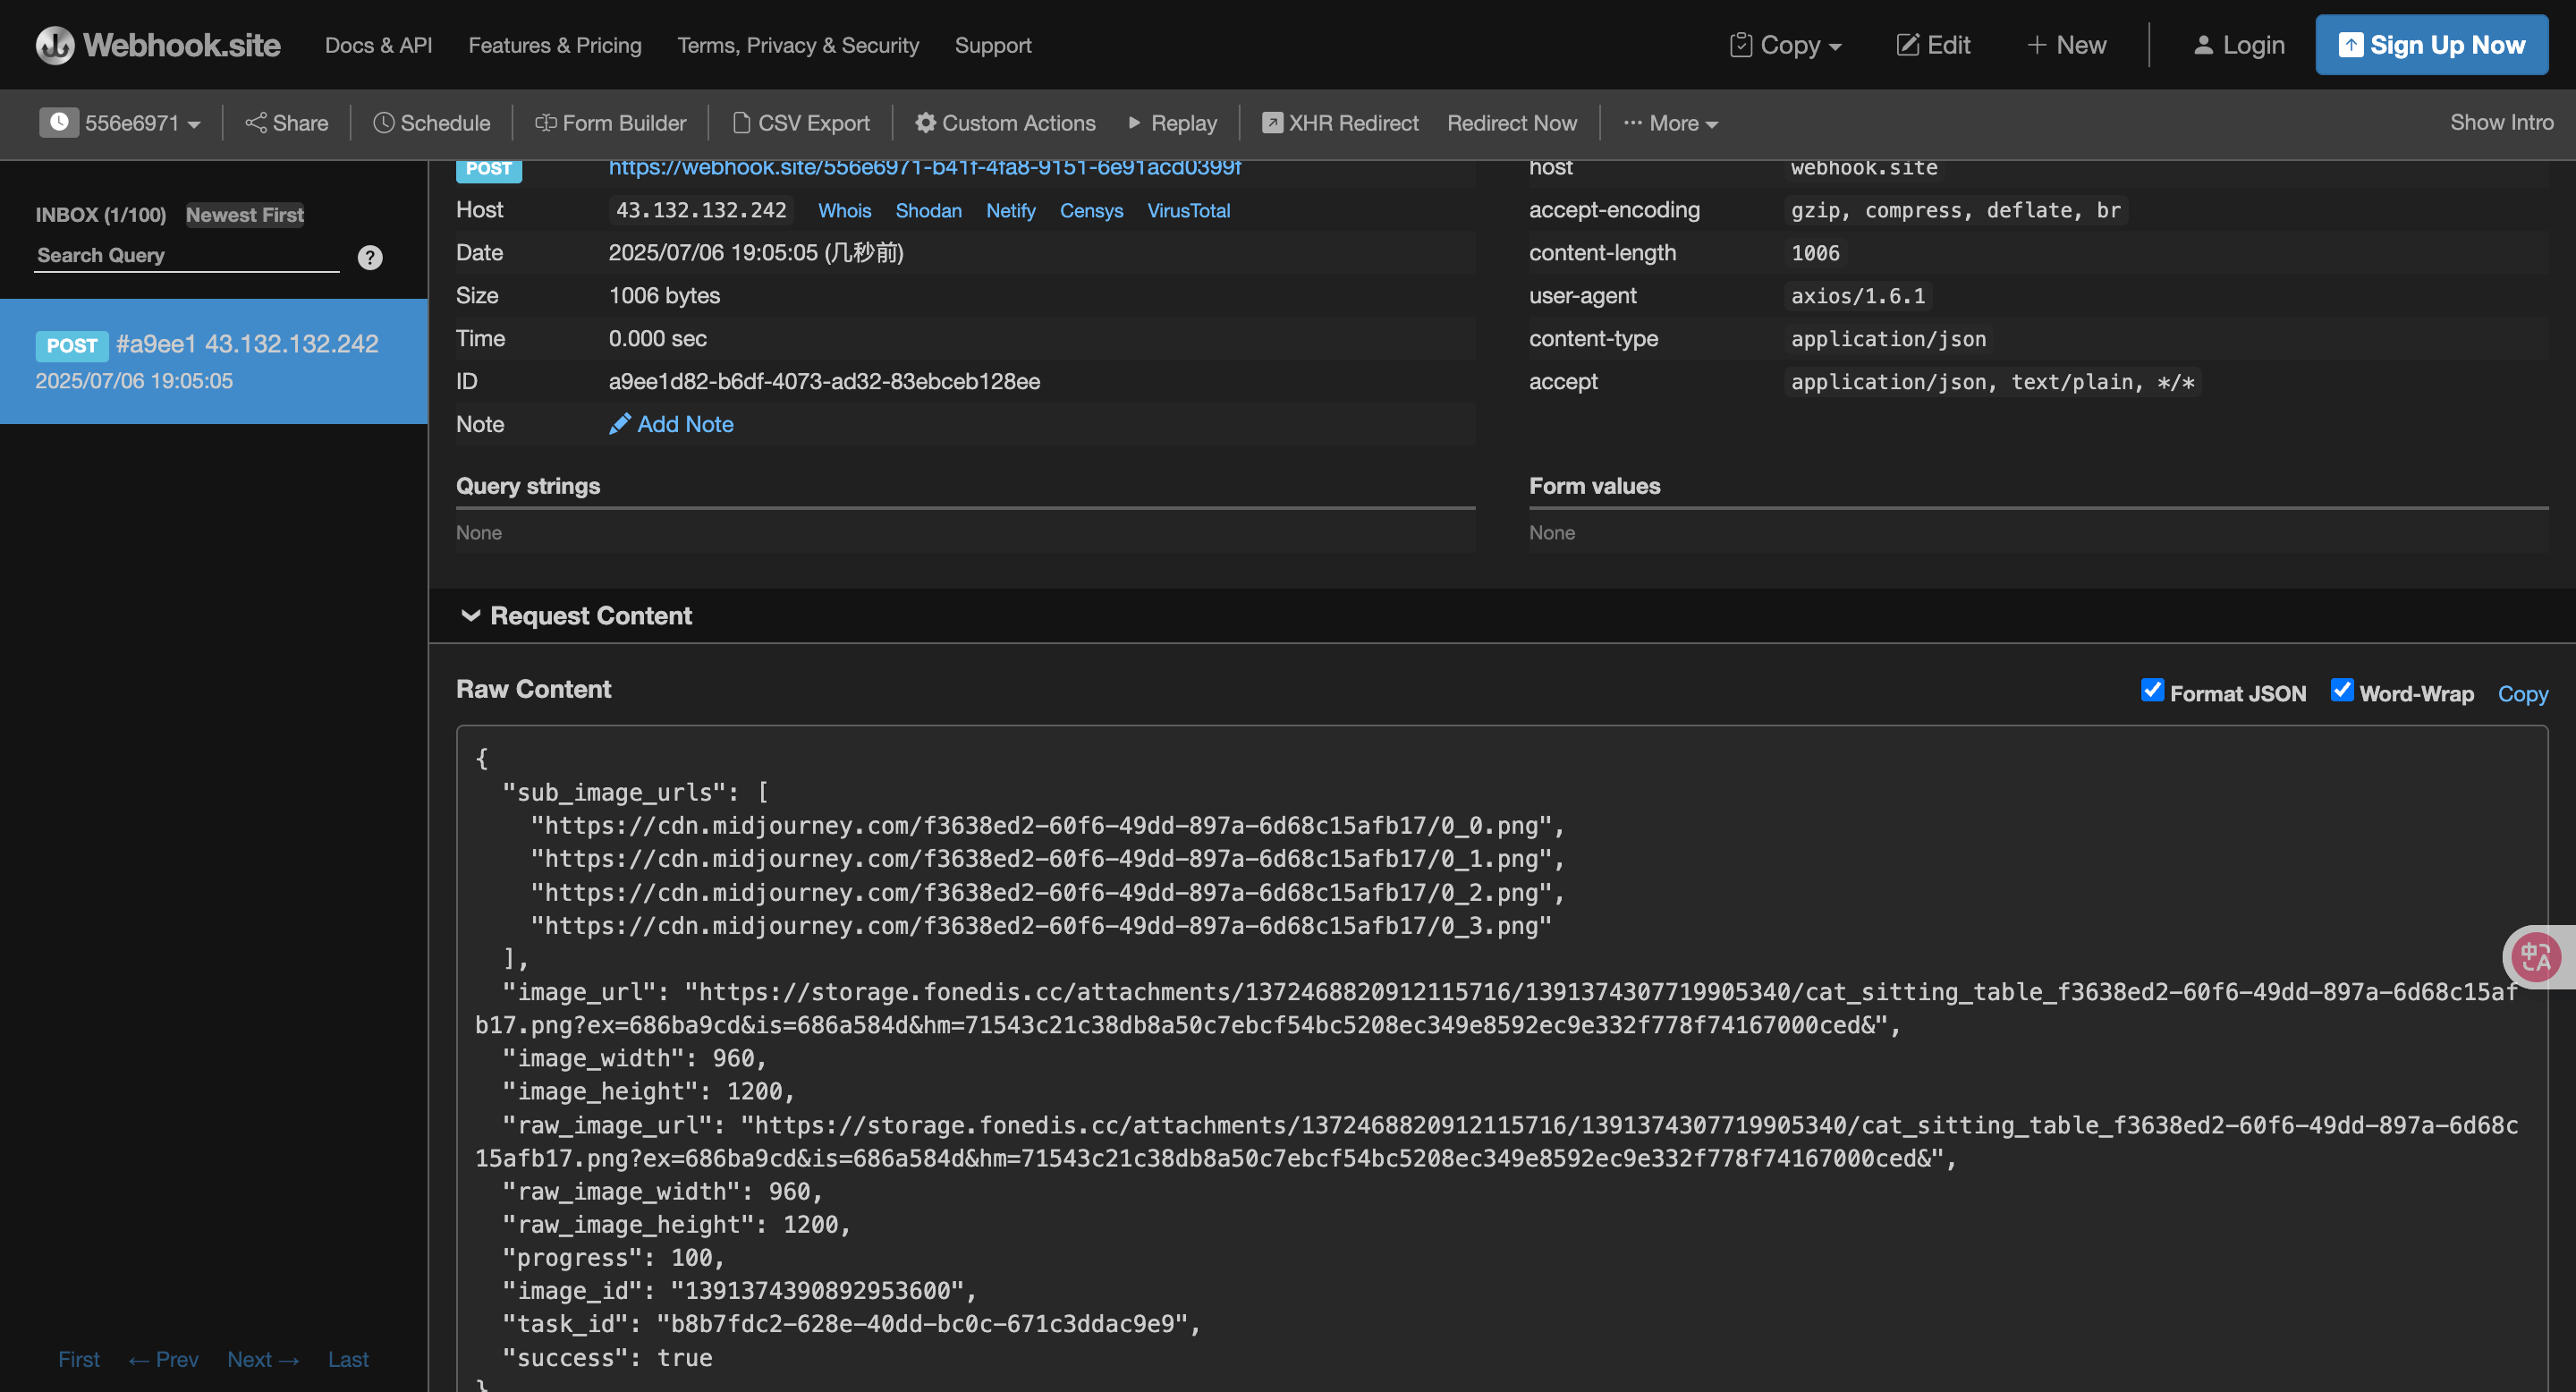Click the Share icon in toolbar
Viewport: 2576px width, 1392px height.
256,123
